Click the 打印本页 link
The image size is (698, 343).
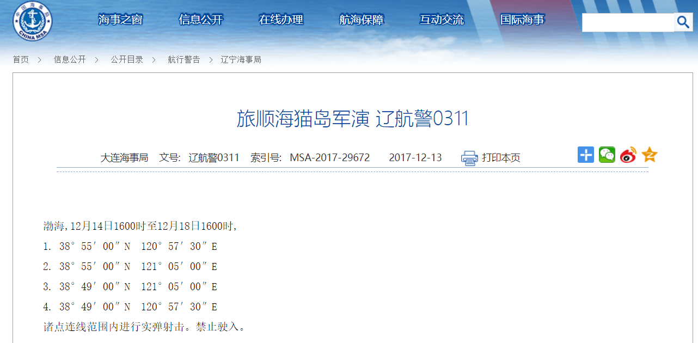pos(501,158)
